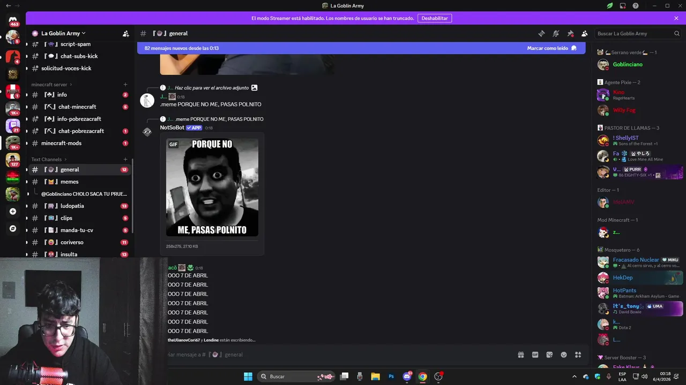Image resolution: width=686 pixels, height=385 pixels.
Task: Open Google Chrome from taskbar
Action: click(423, 376)
